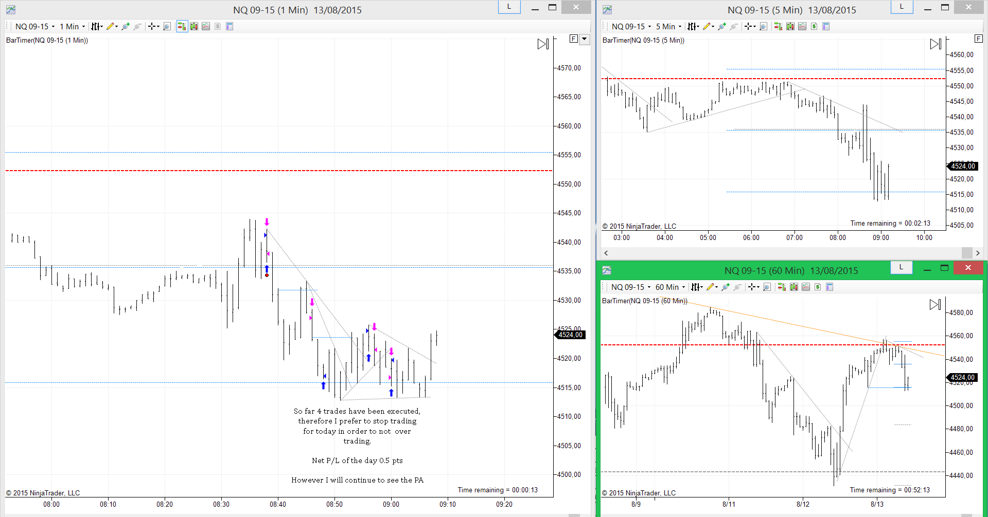Open cursor crosshair menu in 60 Min chart
Image resolution: width=988 pixels, height=517 pixels.
753,287
